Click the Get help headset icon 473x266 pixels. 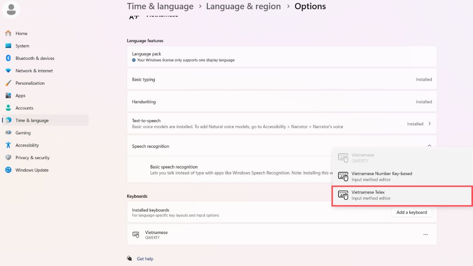click(x=130, y=259)
